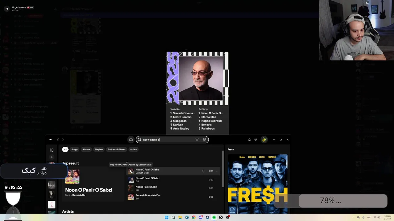Select the Playlists filter chip
This screenshot has height=221, width=394.
coord(99,149)
